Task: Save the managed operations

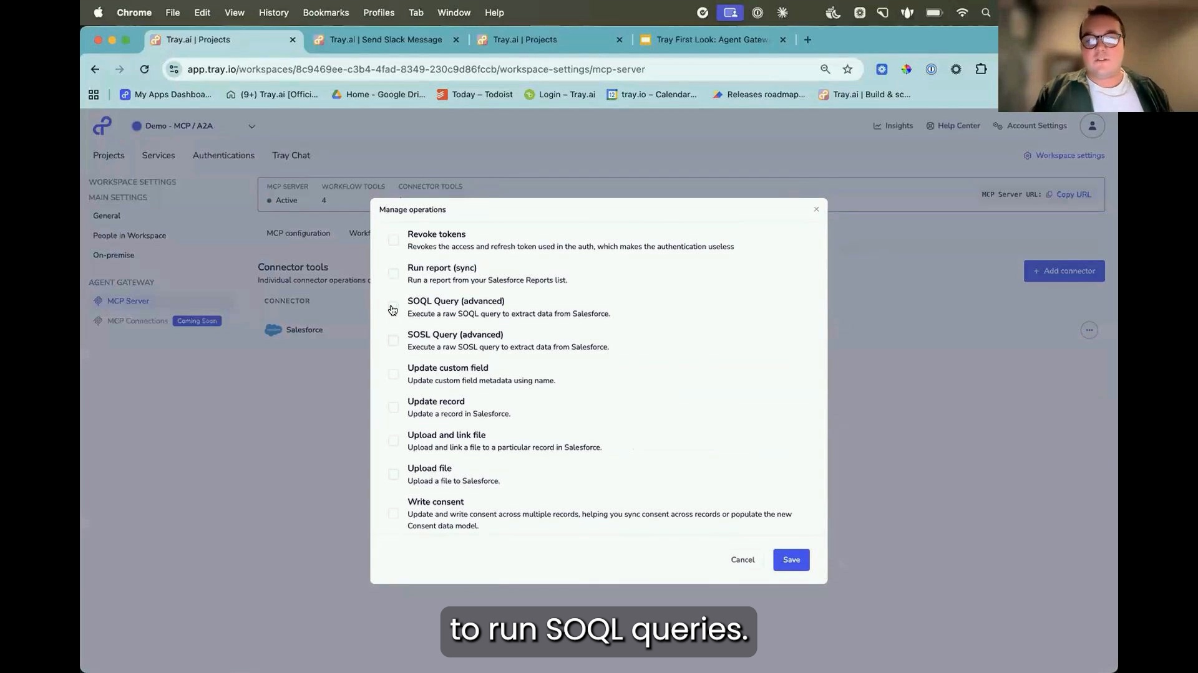Action: (791, 560)
